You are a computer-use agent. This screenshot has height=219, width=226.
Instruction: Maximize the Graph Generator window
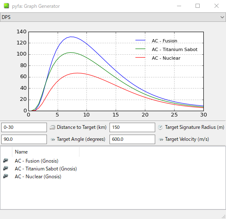point(198,6)
